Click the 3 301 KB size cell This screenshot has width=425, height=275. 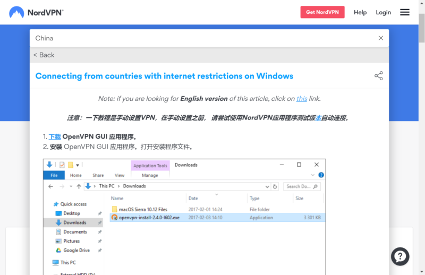tap(312, 218)
